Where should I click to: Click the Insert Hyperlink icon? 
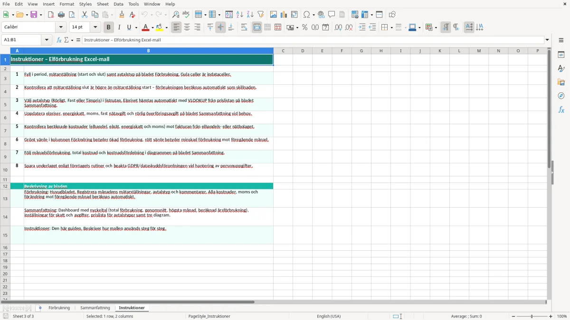coord(321,15)
